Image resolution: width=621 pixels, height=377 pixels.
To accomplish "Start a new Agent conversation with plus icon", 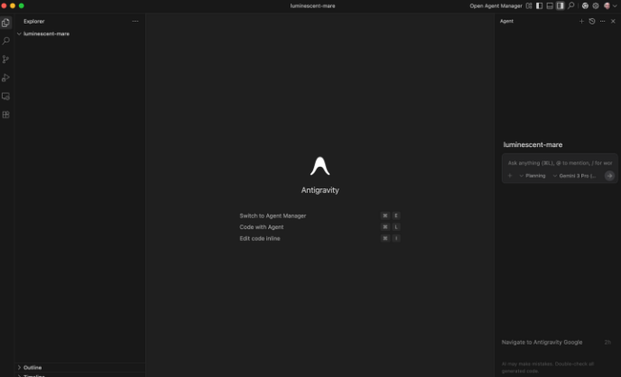I will [x=581, y=21].
